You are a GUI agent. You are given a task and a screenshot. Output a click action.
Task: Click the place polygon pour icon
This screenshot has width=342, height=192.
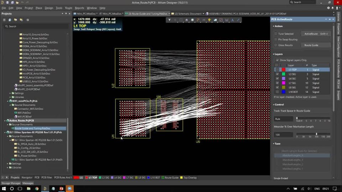(x=215, y=20)
